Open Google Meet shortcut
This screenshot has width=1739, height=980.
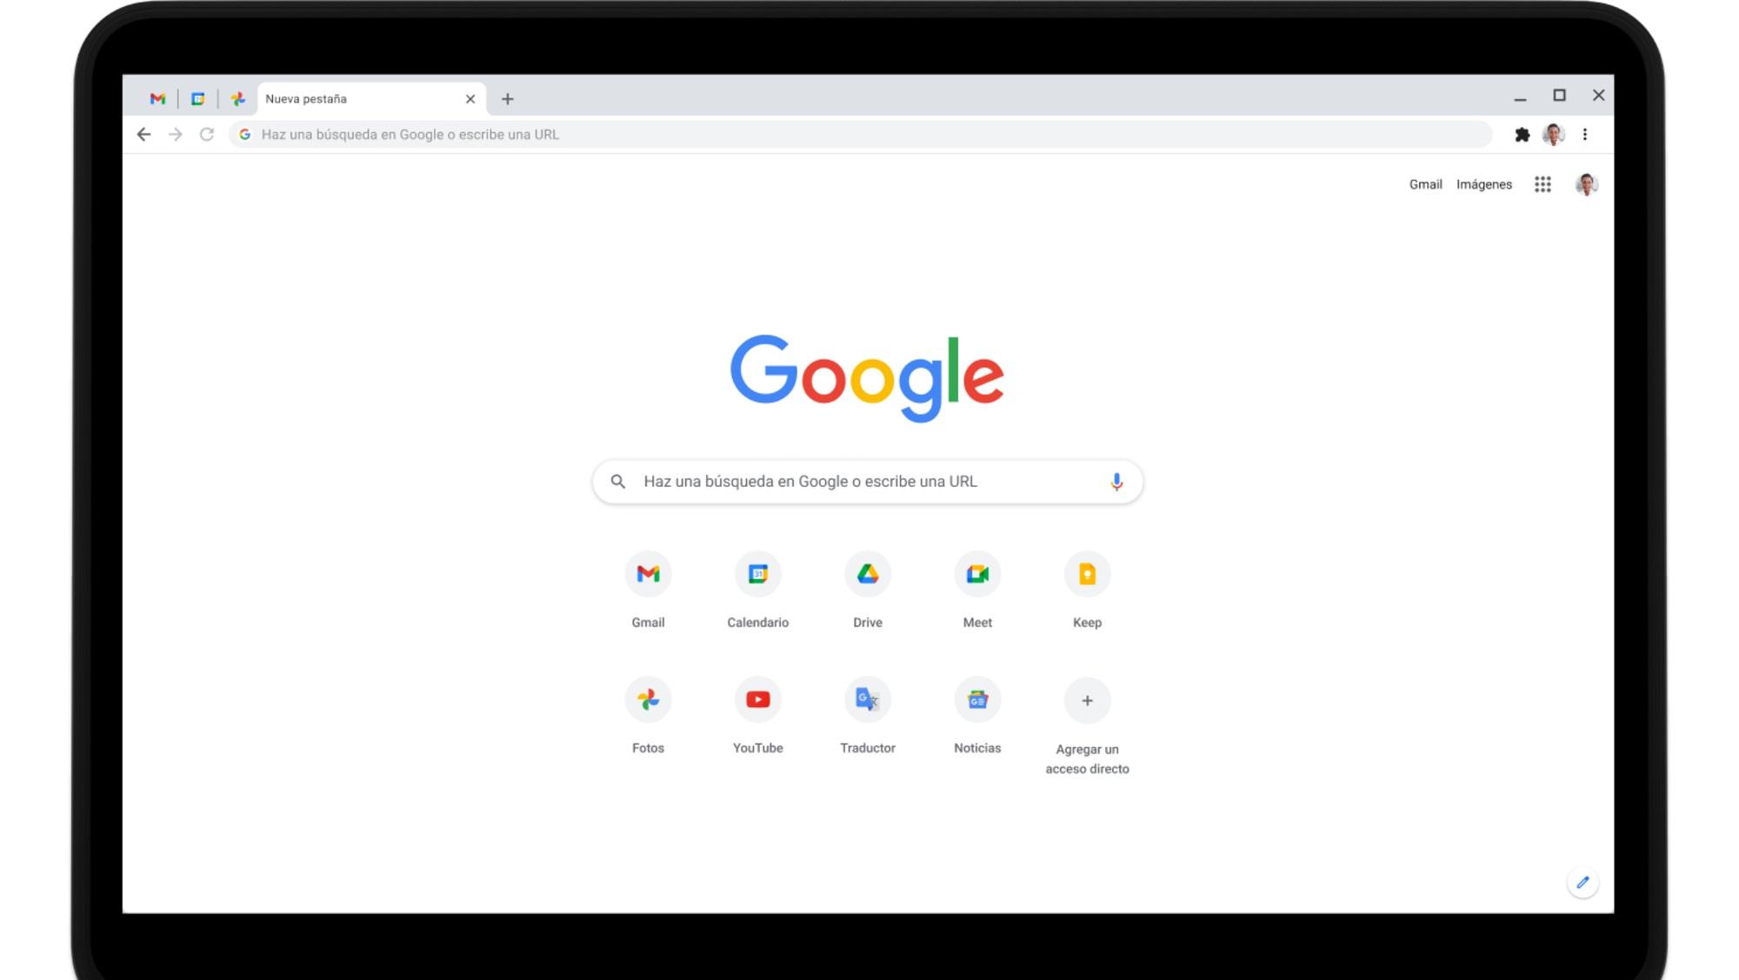click(977, 574)
